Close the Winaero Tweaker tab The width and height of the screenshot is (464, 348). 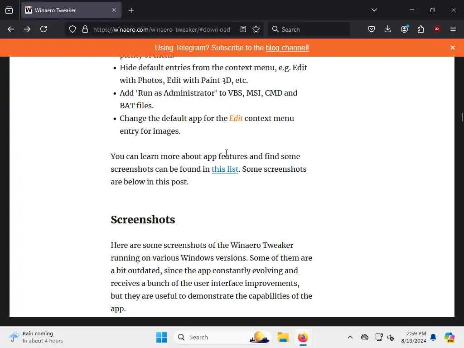click(114, 10)
